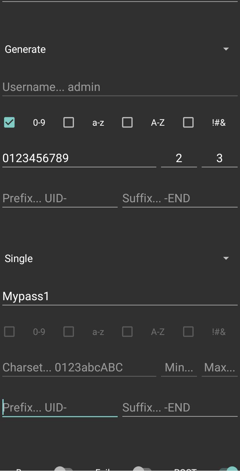Click the greyed-out 0-9 checkbox below Mypass1
240x471 pixels.
point(9,332)
